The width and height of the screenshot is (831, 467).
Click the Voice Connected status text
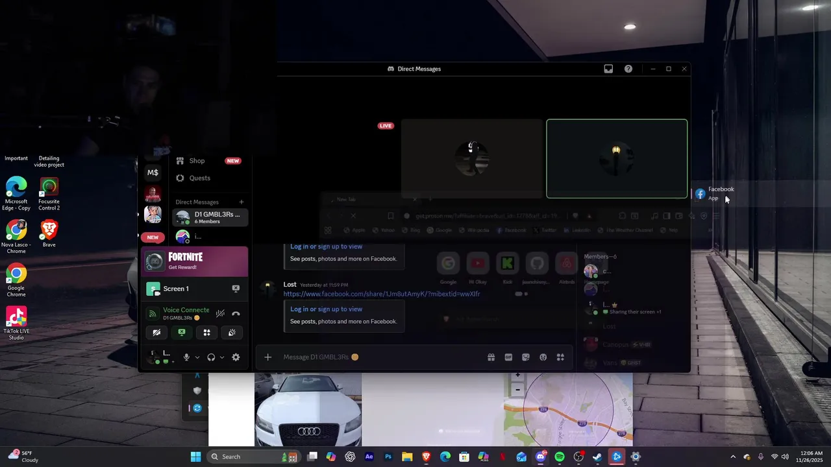(x=186, y=310)
